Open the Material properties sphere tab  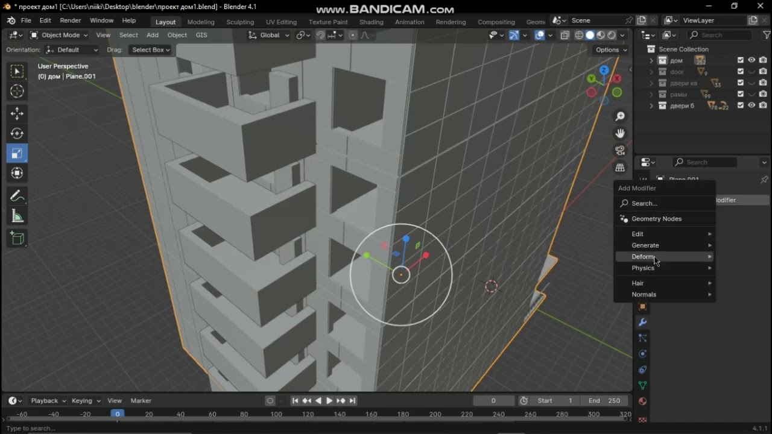[642, 401]
